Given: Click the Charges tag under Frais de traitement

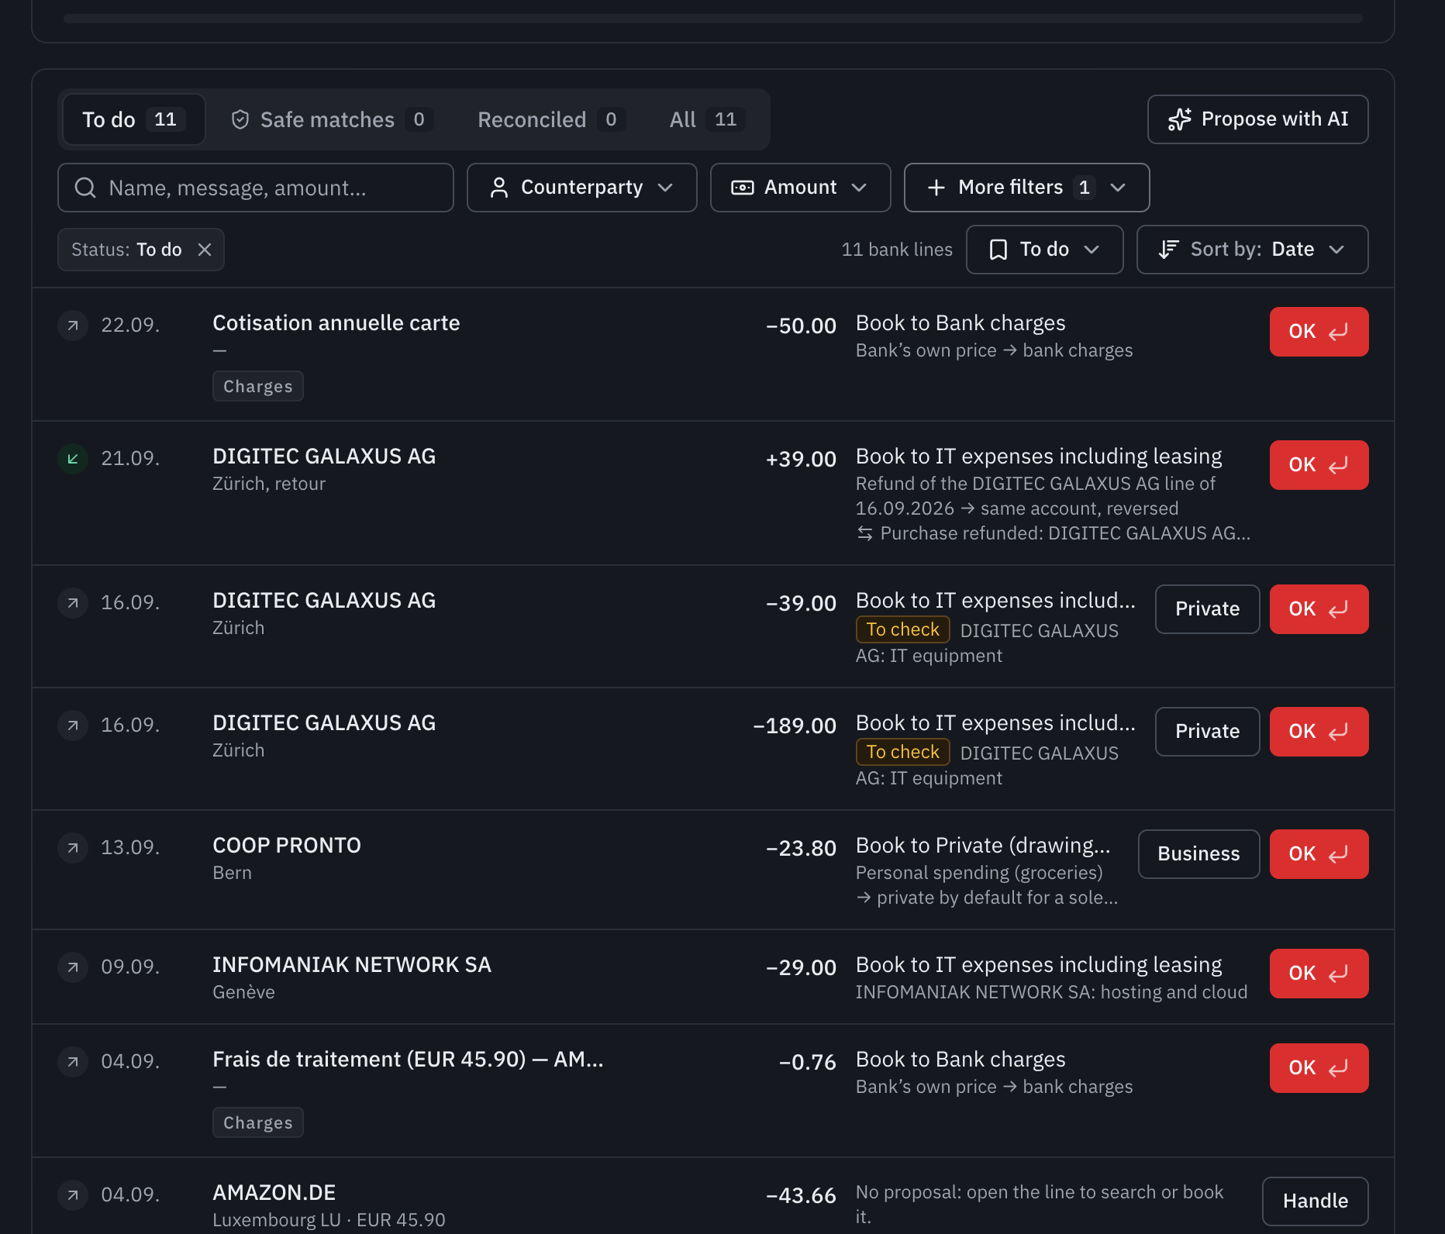Looking at the screenshot, I should coord(258,1122).
